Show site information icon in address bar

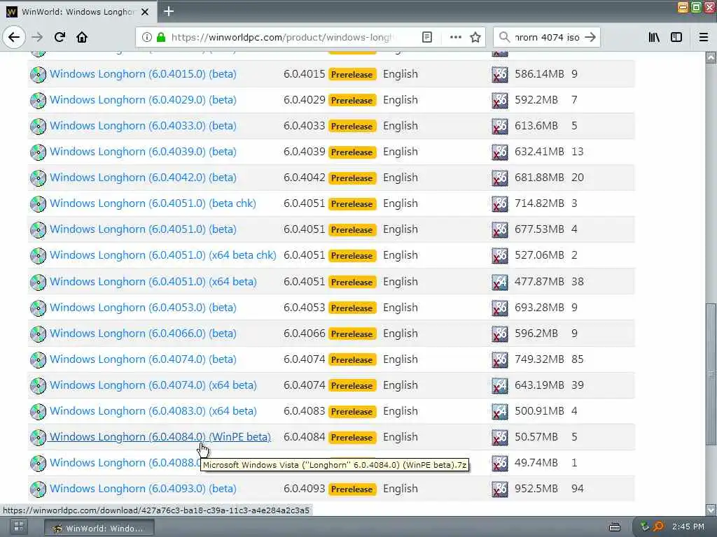(146, 37)
